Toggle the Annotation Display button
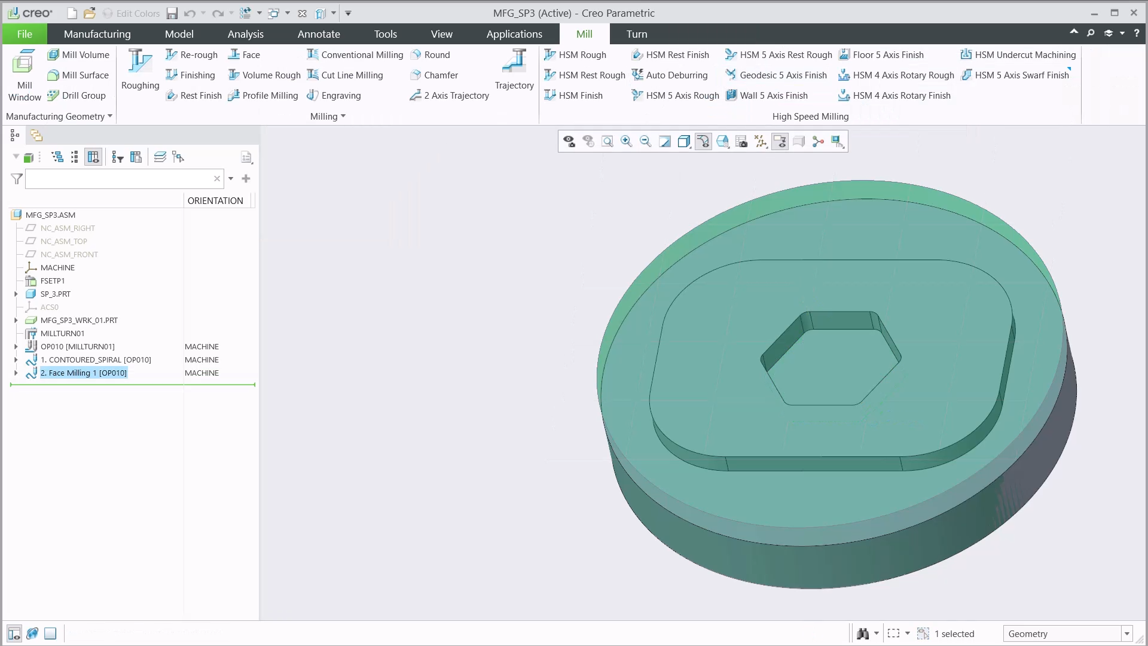The image size is (1148, 646). [780, 142]
